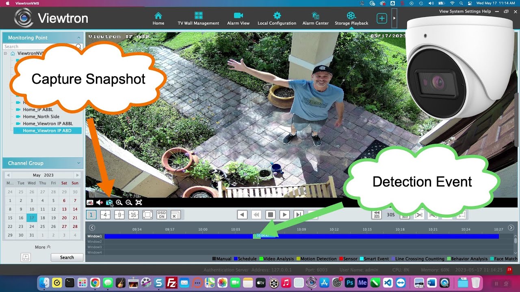Open Photoshop from the Dock
520x292 pixels.
coord(349,283)
